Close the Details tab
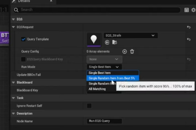This screenshot has height=130, width=196. pyautogui.click(x=51, y=1)
